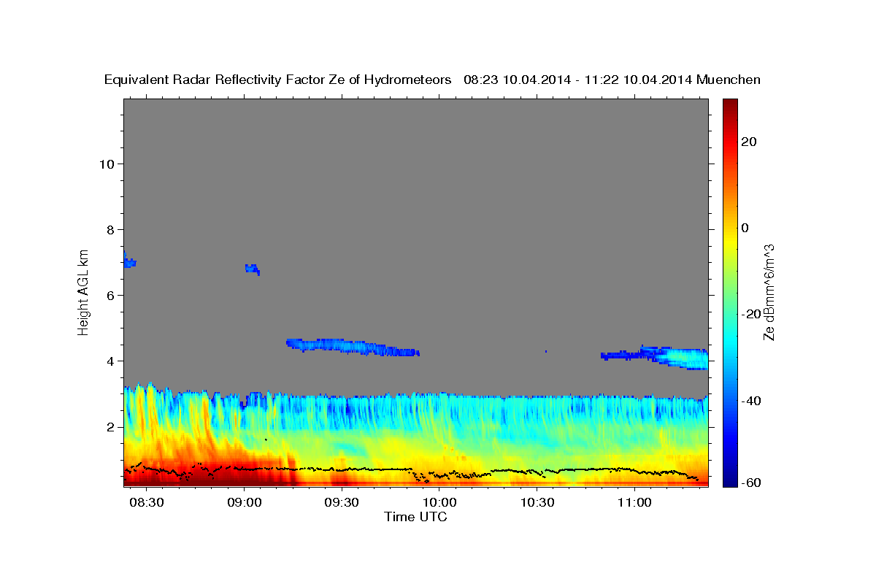Click the '08:30' time tick label
This screenshot has width=876, height=584.
[147, 503]
